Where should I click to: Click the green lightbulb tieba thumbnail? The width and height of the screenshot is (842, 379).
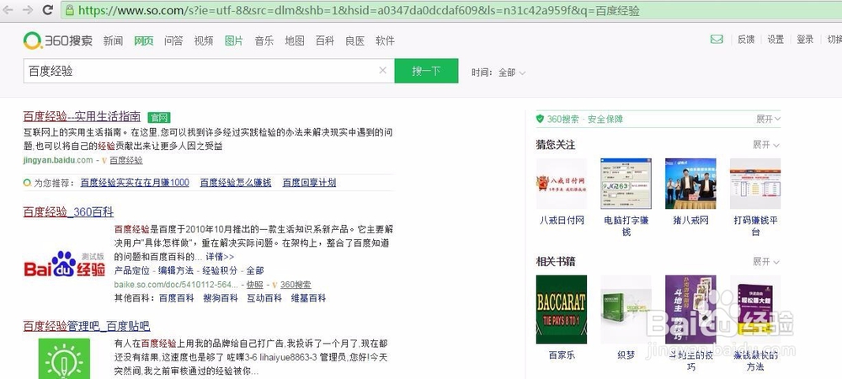(x=65, y=358)
